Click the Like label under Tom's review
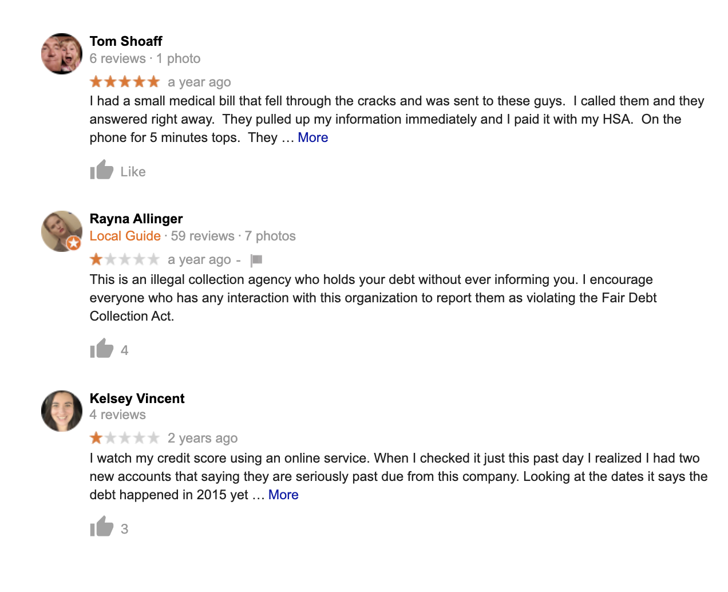Viewport: 728px width, 592px height. click(x=133, y=172)
